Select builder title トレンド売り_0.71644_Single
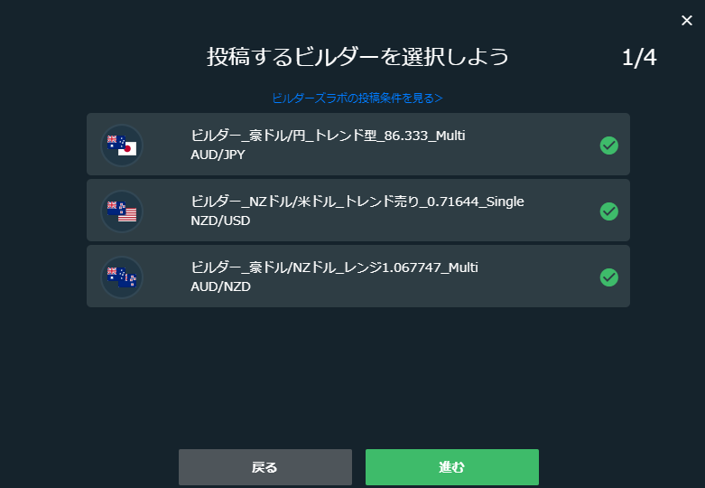The height and width of the screenshot is (488, 705). tap(357, 202)
